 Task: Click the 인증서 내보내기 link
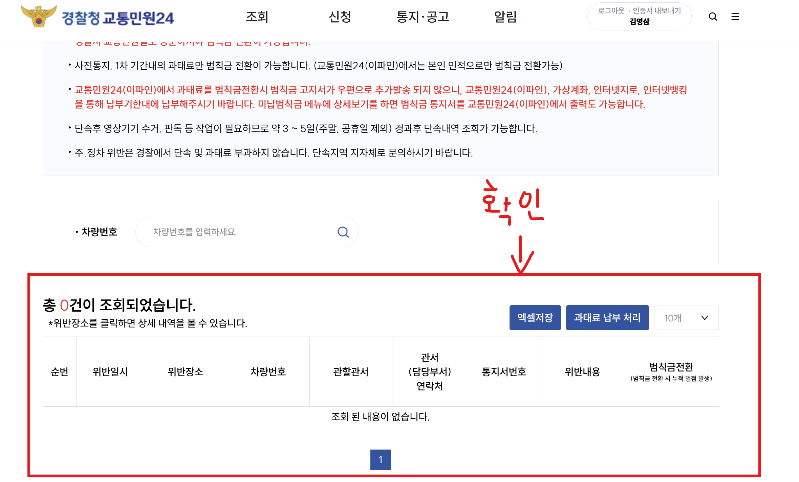point(657,11)
